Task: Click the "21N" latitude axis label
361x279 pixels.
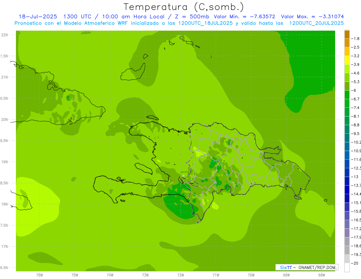Action: coord(5,77)
